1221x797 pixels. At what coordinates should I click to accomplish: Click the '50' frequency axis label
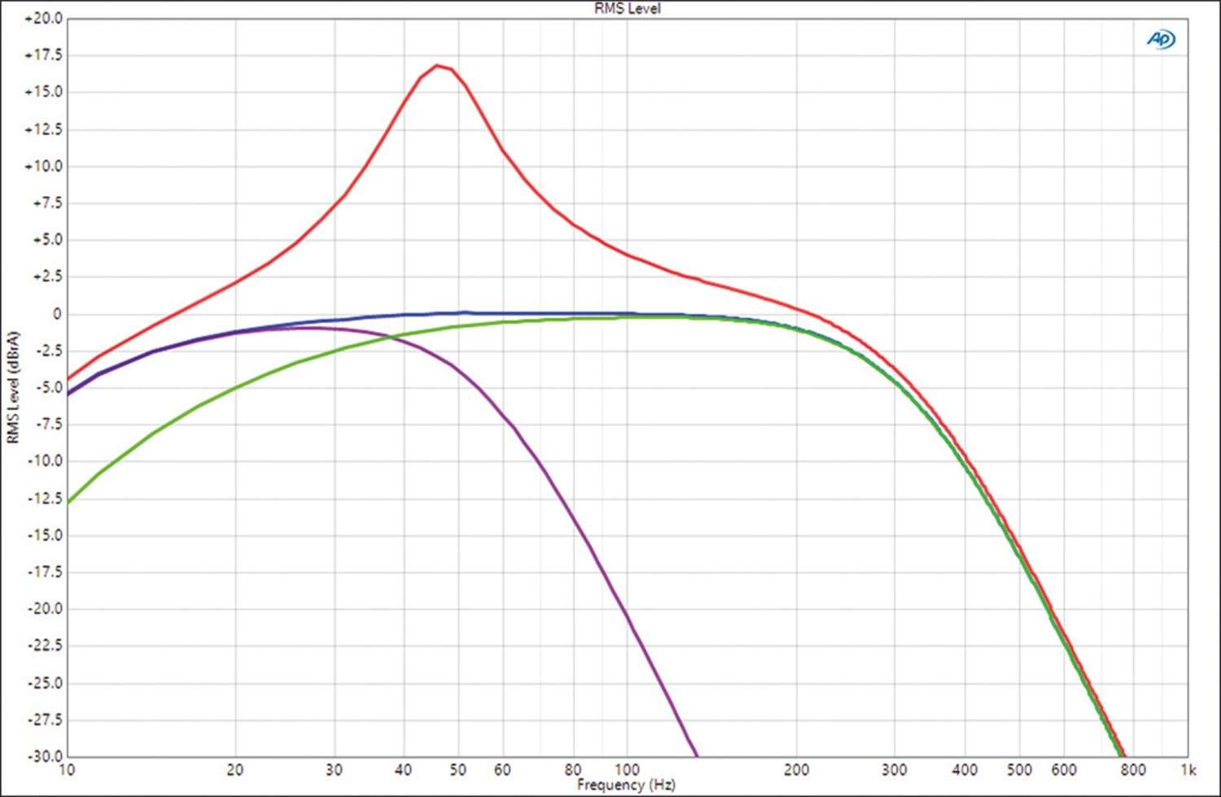coord(458,769)
